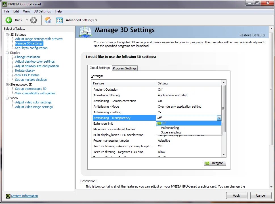Open the Back history dropdown arrow
Image resolution: width=275 pixels, height=204 pixels.
tap(27, 20)
